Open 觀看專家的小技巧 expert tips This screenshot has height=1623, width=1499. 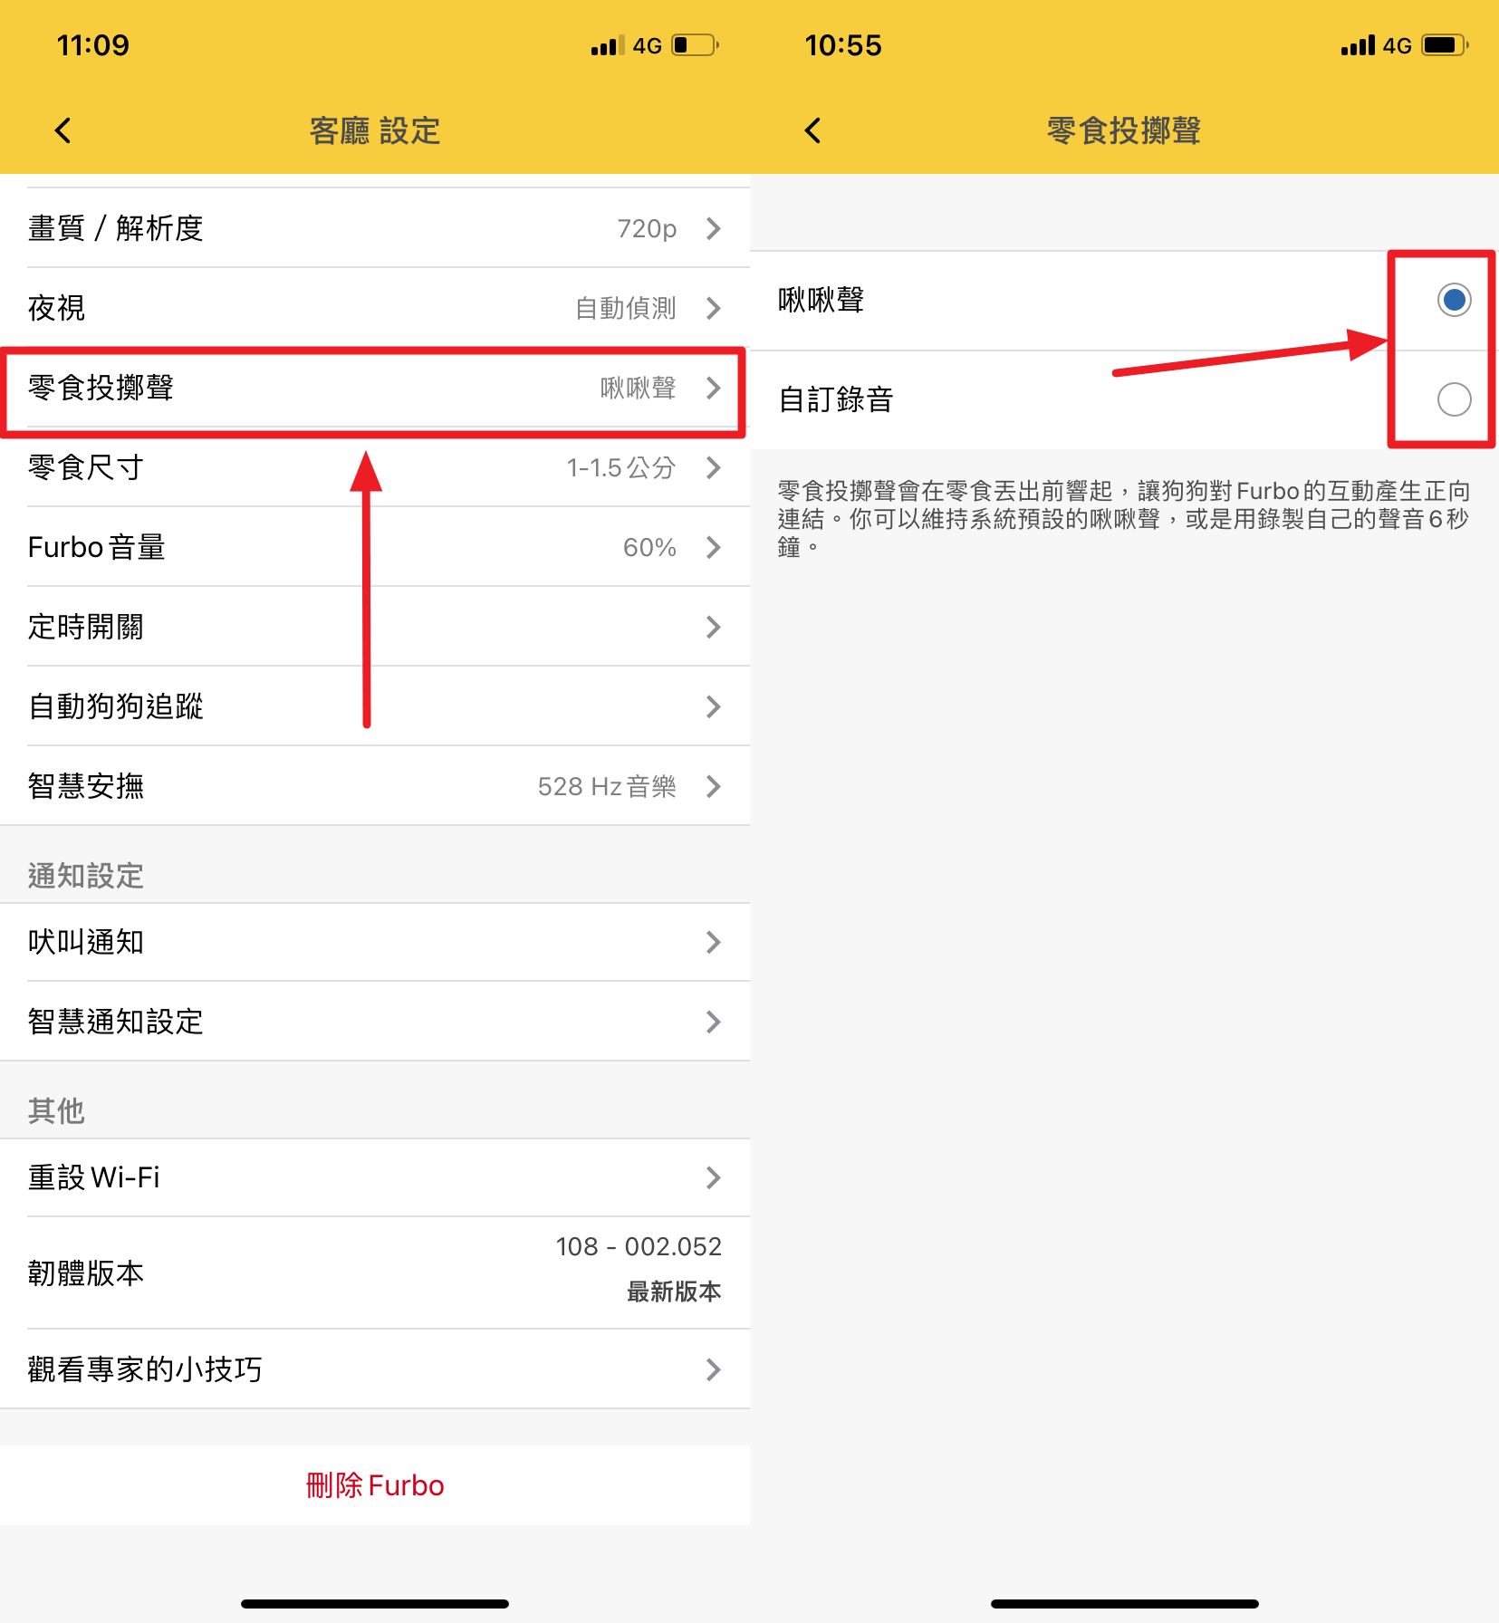(375, 1369)
